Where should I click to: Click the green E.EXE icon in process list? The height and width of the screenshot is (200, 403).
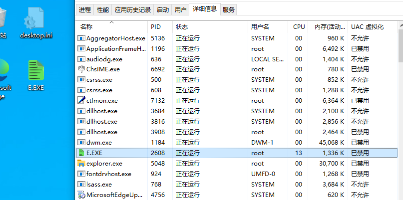81,153
